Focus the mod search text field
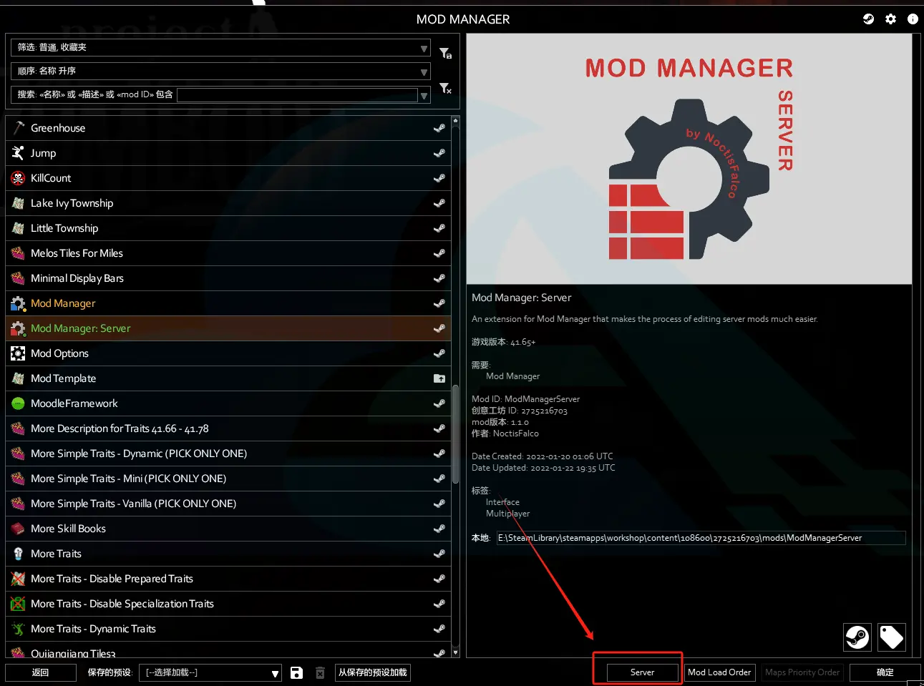 pos(297,95)
